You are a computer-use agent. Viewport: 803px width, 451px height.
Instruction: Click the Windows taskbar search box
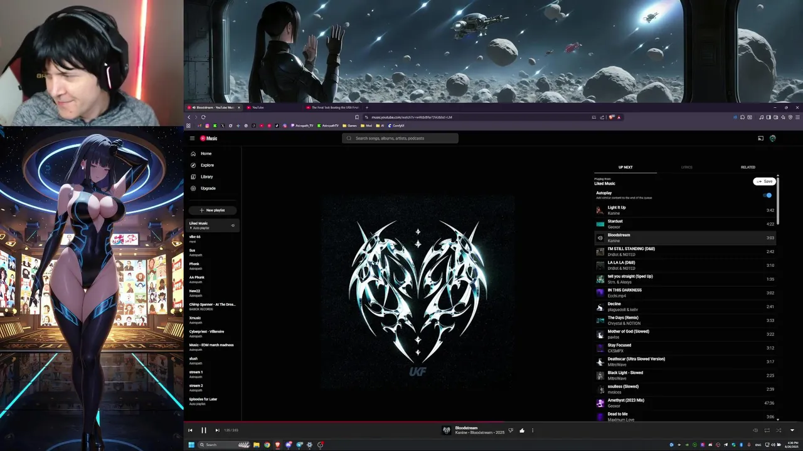point(224,445)
